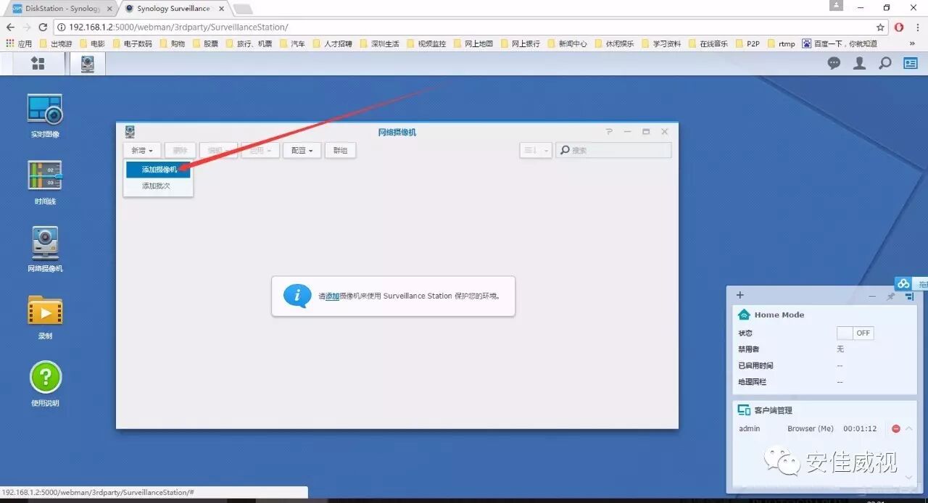Toggle the widgets panel icon
This screenshot has width=928, height=503.
[x=911, y=63]
